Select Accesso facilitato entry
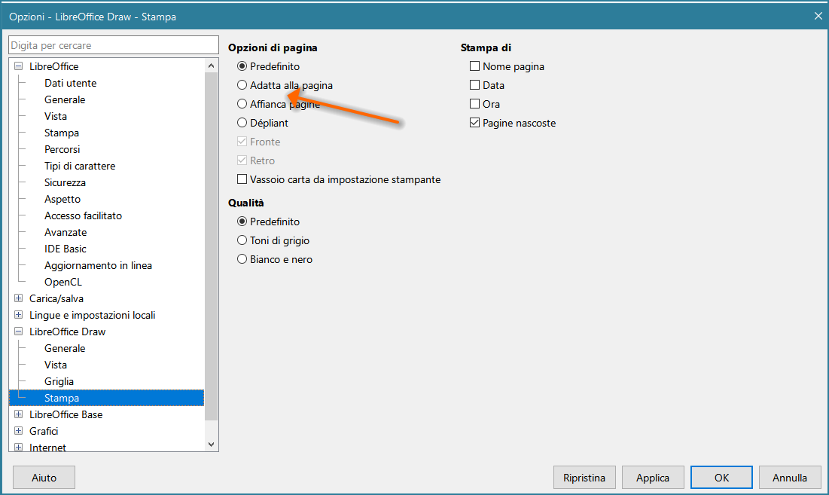 pos(83,215)
